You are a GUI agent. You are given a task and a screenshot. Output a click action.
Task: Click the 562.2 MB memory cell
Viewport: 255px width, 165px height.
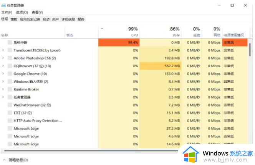click(x=161, y=66)
